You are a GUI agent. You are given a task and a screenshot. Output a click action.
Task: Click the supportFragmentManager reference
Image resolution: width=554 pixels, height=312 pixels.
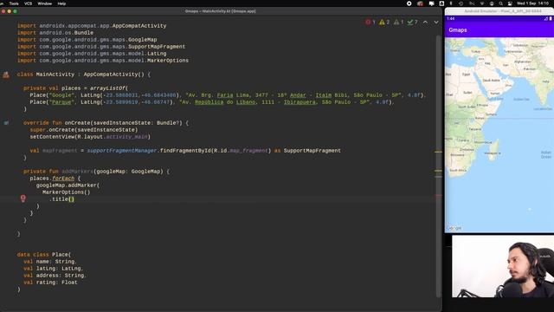122,151
